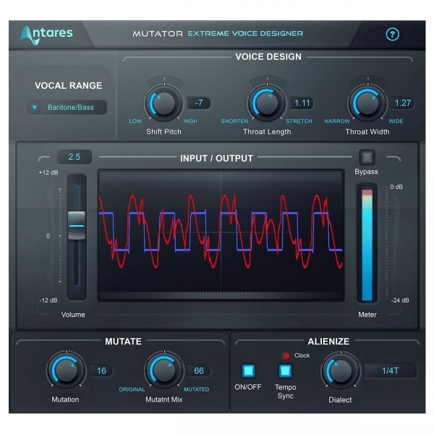The height and width of the screenshot is (434, 434).
Task: Click the HIGH label beside Shift Pitch
Action: 190,122
